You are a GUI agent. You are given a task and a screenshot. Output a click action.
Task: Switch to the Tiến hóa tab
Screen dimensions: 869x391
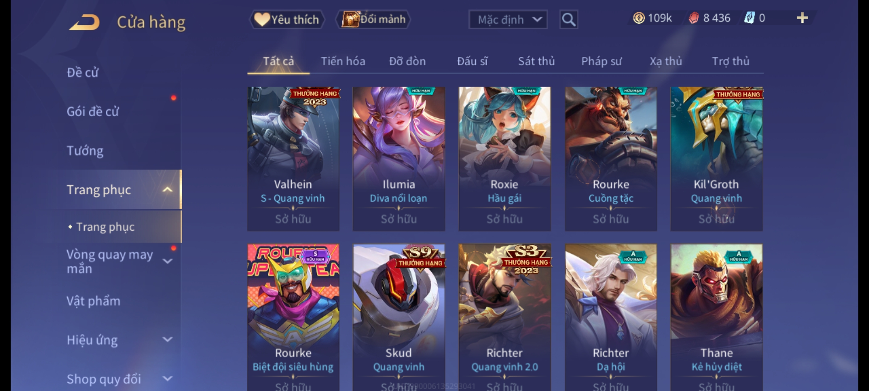coord(343,62)
